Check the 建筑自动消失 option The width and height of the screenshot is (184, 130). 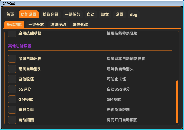point(12,69)
